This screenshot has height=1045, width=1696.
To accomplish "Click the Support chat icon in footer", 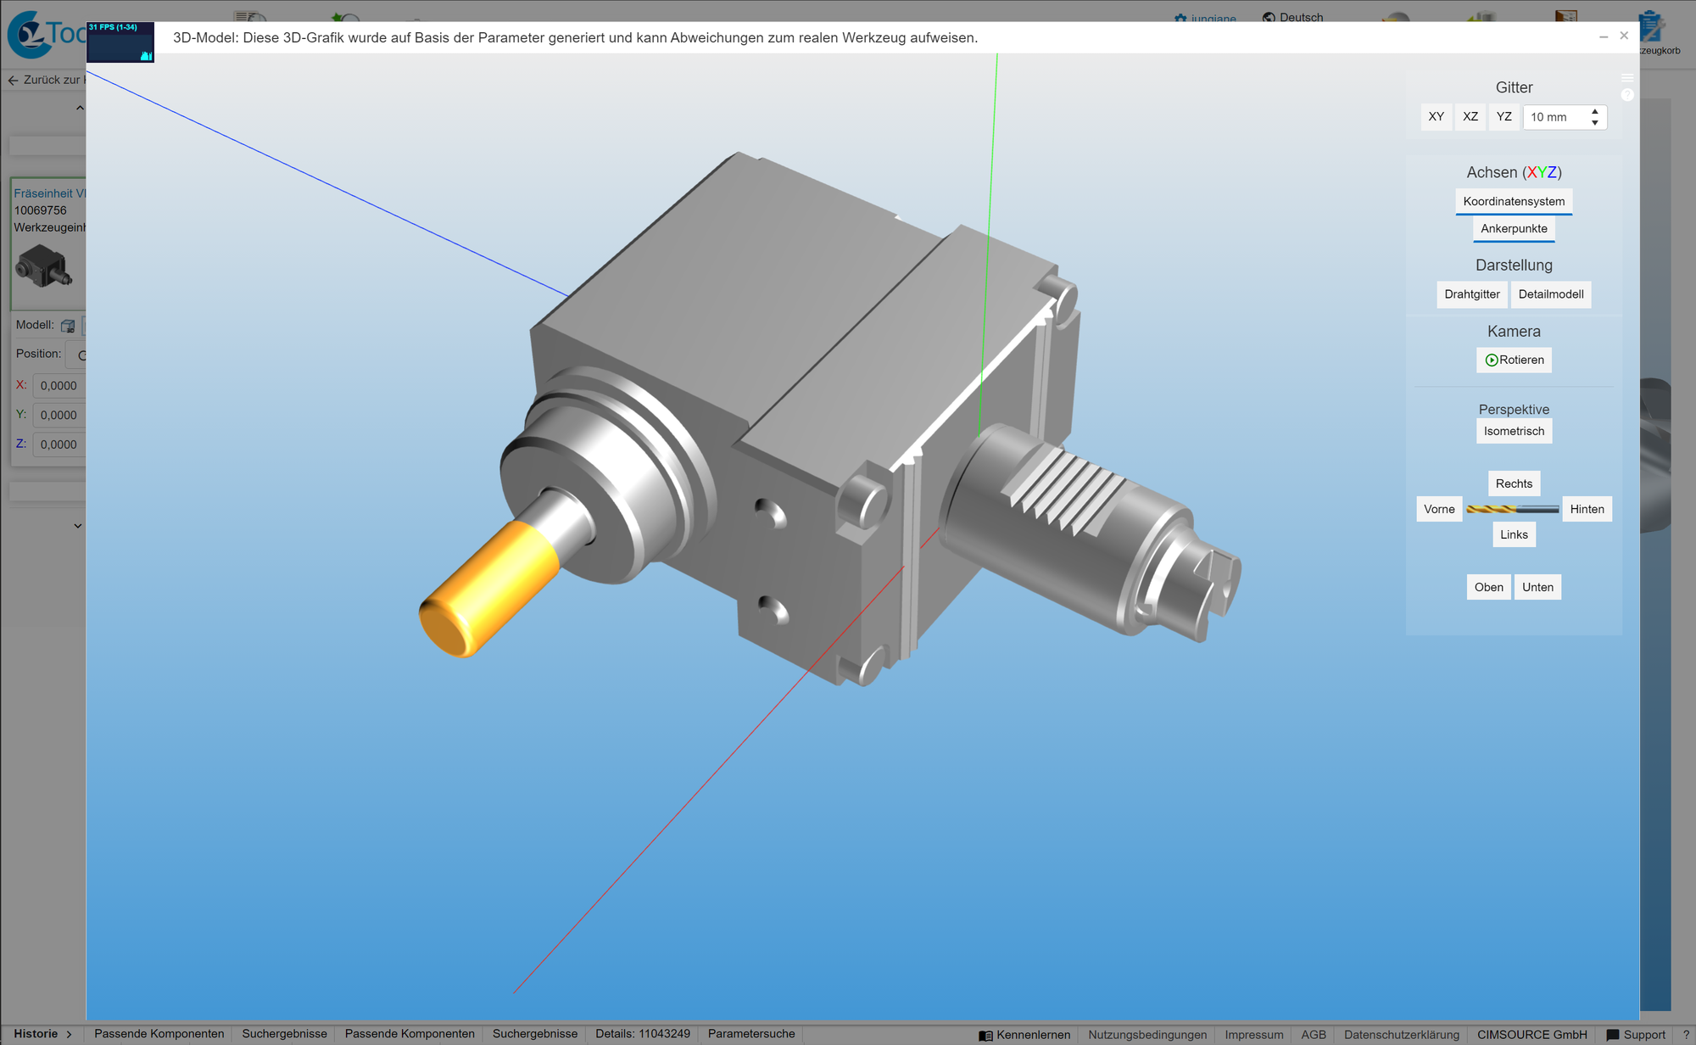I will click(1612, 1035).
